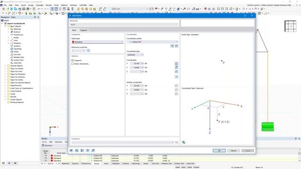Open the Surface Sets table tab
301x169 pixels.
pos(179,164)
